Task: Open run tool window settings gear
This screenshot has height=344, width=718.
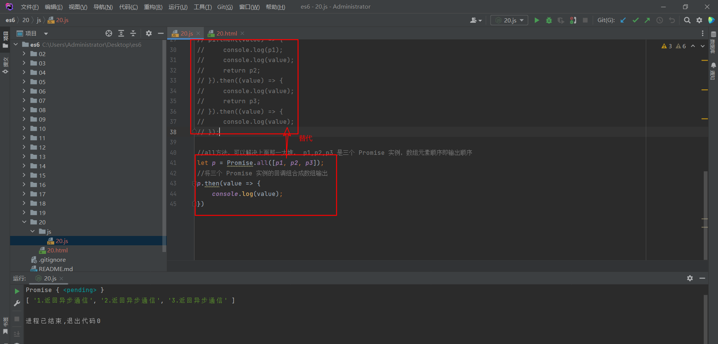Action: (x=690, y=278)
